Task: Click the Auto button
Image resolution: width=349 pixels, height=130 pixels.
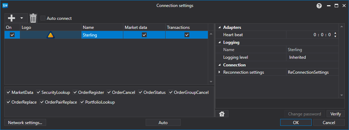Action: [x=163, y=122]
